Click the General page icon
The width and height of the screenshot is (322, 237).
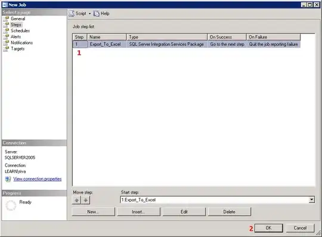click(6, 19)
